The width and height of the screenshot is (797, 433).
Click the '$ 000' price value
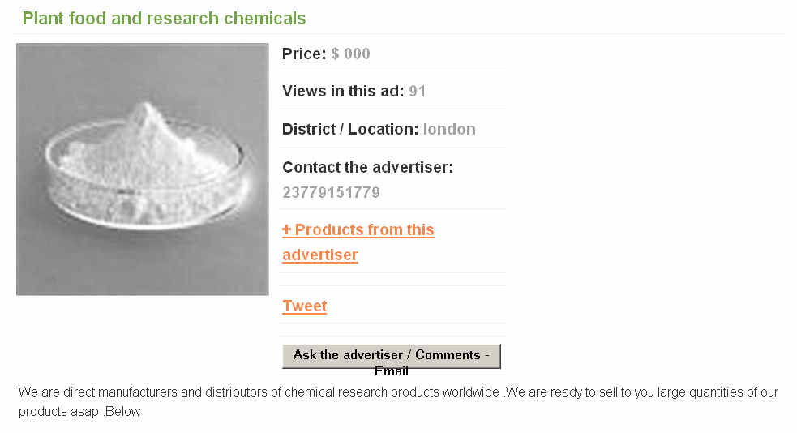click(350, 54)
